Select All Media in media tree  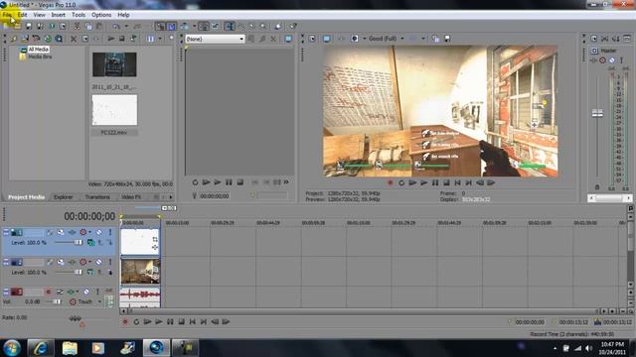[x=38, y=50]
